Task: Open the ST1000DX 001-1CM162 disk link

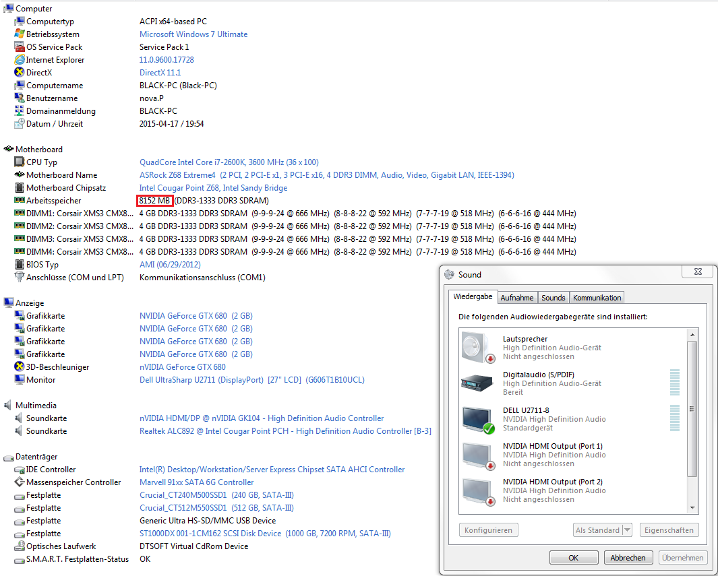Action: 265,534
